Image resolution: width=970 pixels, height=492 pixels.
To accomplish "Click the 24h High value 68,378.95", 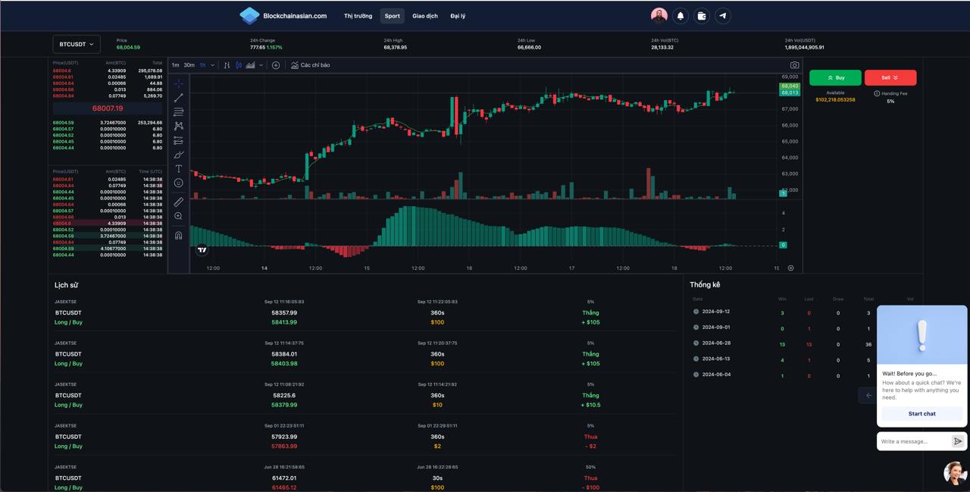I will (x=395, y=47).
